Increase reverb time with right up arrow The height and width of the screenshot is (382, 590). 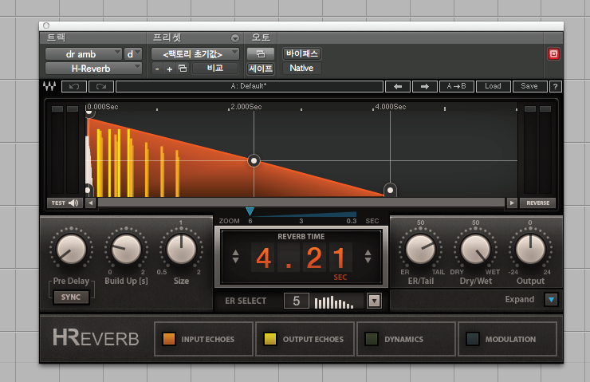tap(368, 253)
